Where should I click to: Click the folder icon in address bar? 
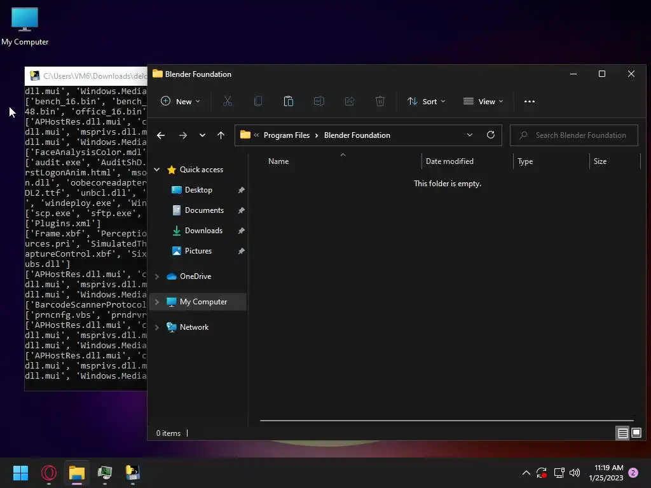245,135
